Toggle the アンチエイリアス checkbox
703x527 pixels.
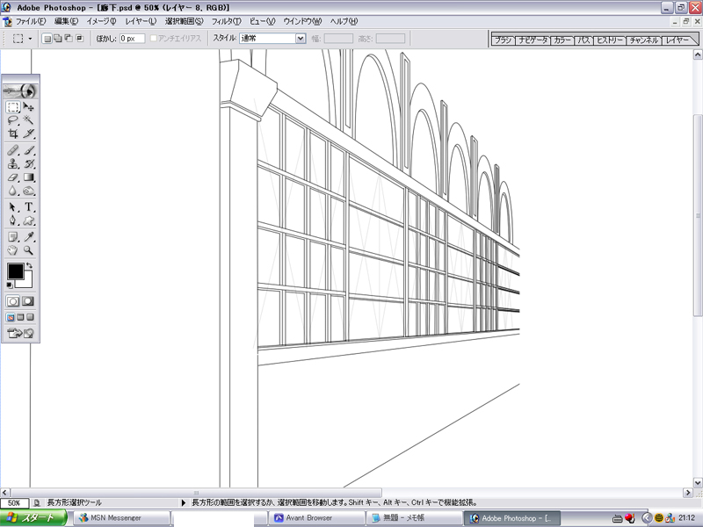tap(153, 39)
